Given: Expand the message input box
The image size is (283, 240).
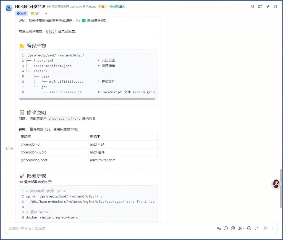Looking at the screenshot, I should (256, 228).
